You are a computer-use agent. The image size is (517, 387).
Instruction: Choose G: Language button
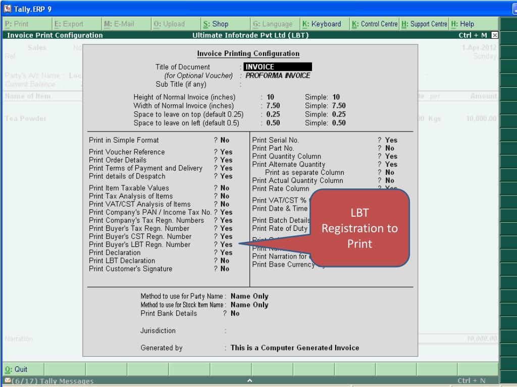click(x=276, y=24)
